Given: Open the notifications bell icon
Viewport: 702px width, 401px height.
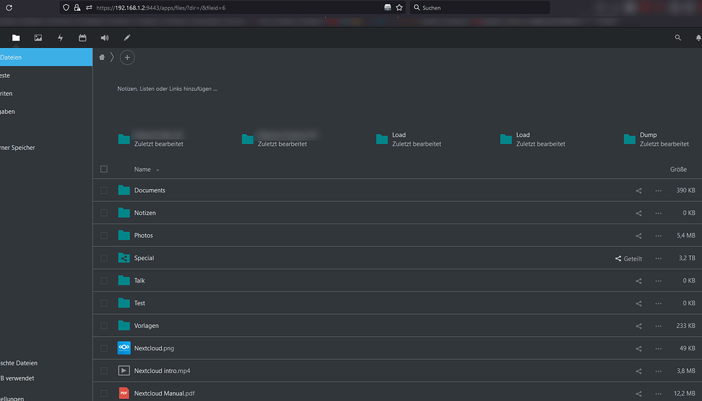Looking at the screenshot, I should 698,38.
